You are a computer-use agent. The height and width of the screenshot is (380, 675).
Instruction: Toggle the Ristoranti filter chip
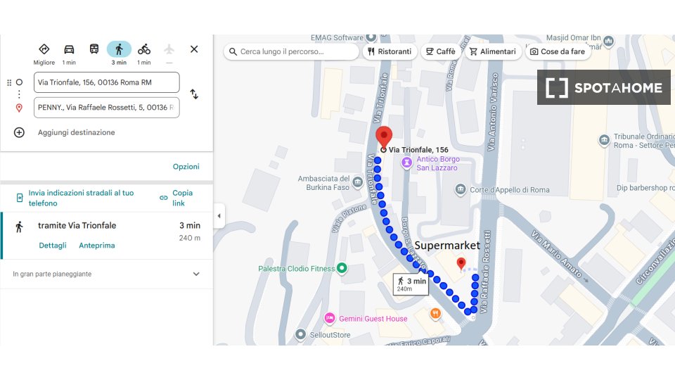tap(388, 51)
